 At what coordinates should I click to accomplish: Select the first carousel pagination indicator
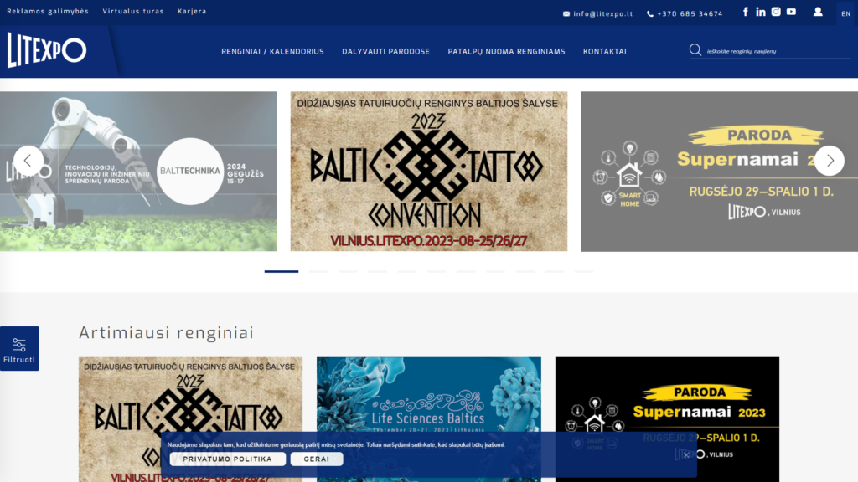[x=282, y=271]
